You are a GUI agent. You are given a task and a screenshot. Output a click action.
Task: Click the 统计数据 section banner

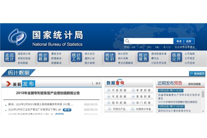point(19,73)
